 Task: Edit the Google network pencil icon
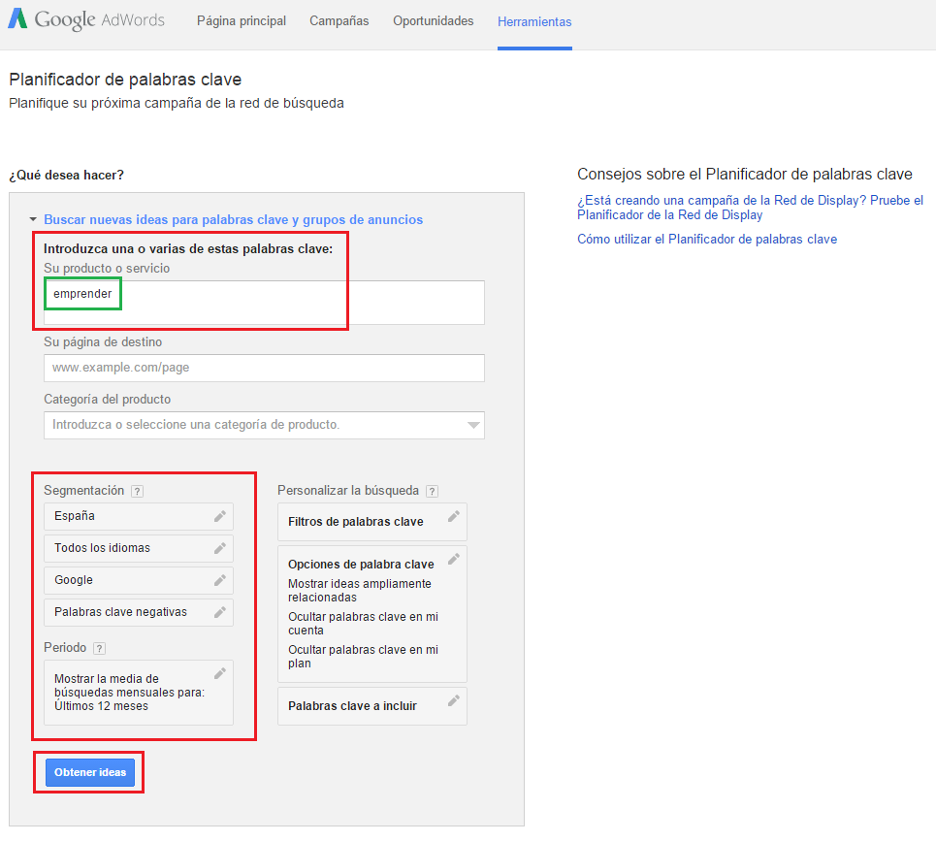tap(219, 580)
